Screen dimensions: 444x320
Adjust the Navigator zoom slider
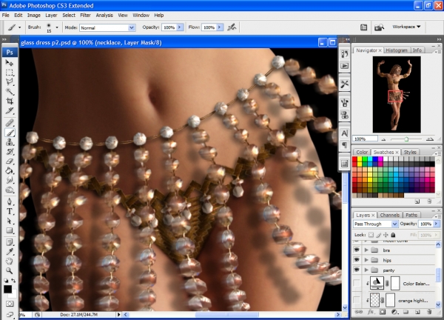click(406, 139)
